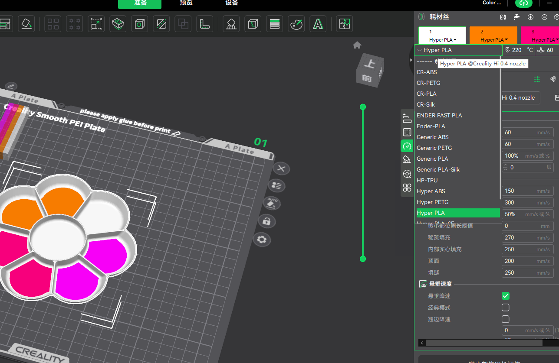Select the dotted-square strength sidebar icon
559x363 pixels.
point(407,132)
